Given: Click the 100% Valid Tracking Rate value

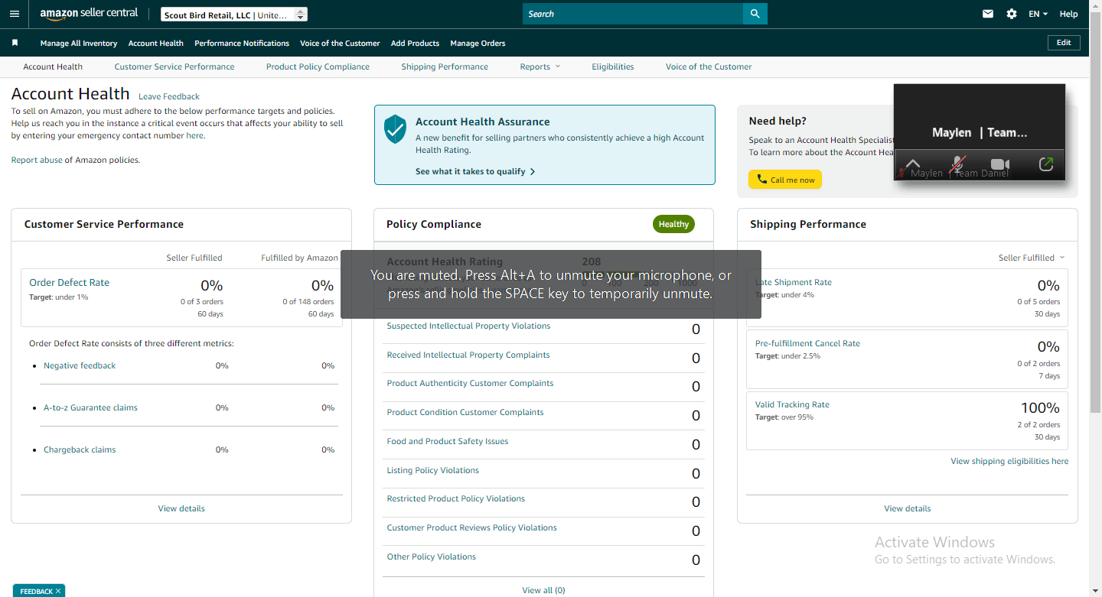Looking at the screenshot, I should [1040, 407].
